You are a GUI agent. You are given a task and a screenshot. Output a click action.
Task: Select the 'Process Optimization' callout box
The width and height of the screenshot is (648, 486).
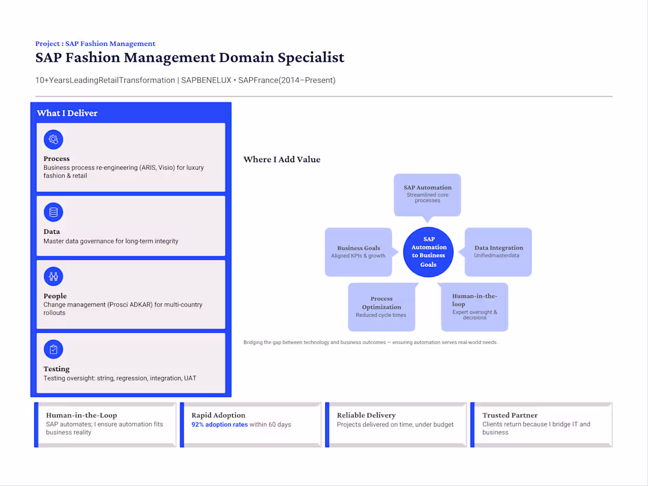(382, 307)
